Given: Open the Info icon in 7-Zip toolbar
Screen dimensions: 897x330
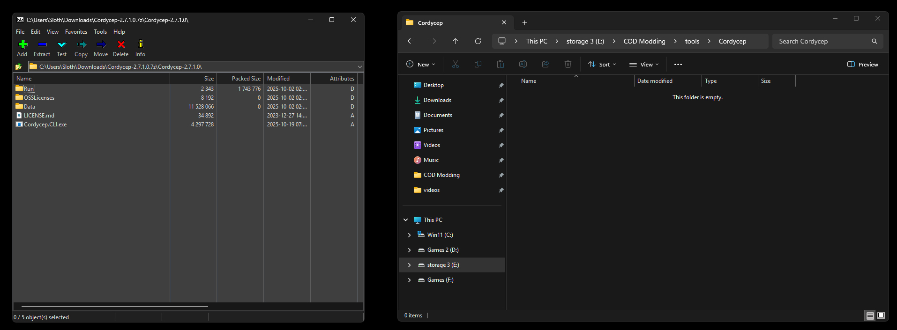Looking at the screenshot, I should pyautogui.click(x=140, y=45).
